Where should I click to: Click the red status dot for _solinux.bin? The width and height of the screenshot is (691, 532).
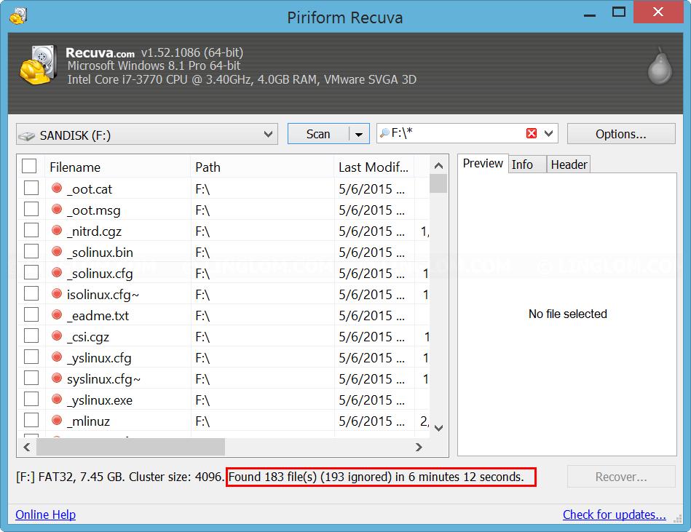coord(56,252)
